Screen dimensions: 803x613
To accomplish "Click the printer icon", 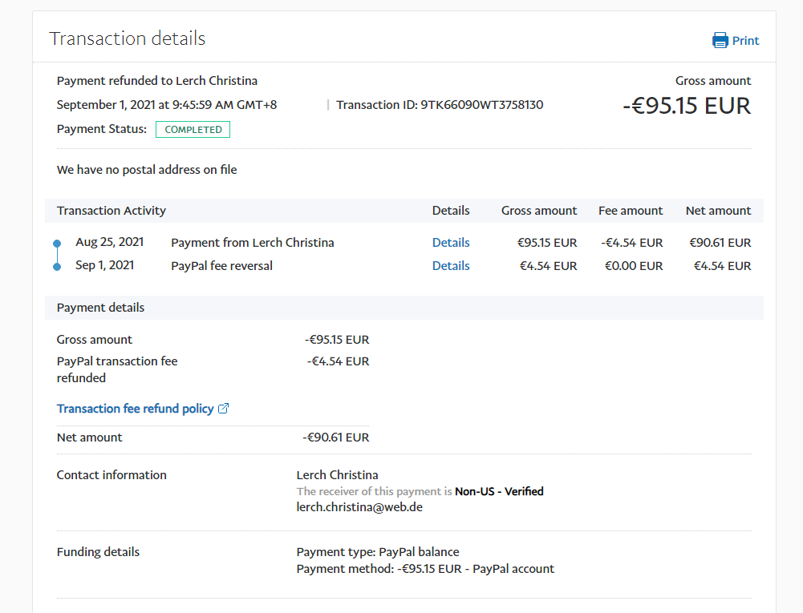I will coord(720,40).
